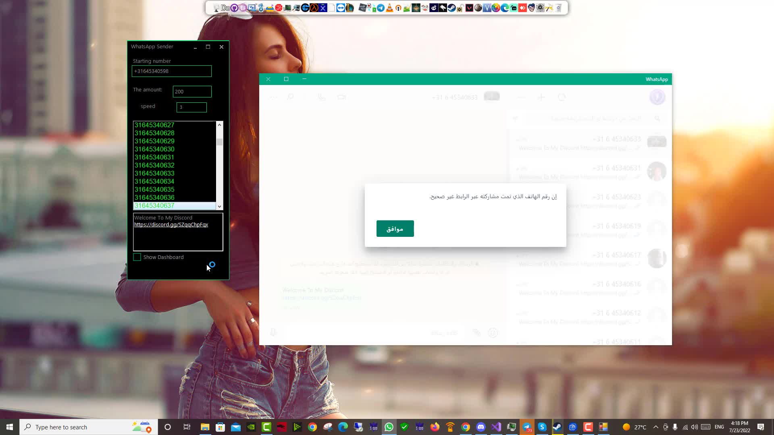The image size is (774, 435).
Task: Open Firefox from the taskbar
Action: pos(435,427)
